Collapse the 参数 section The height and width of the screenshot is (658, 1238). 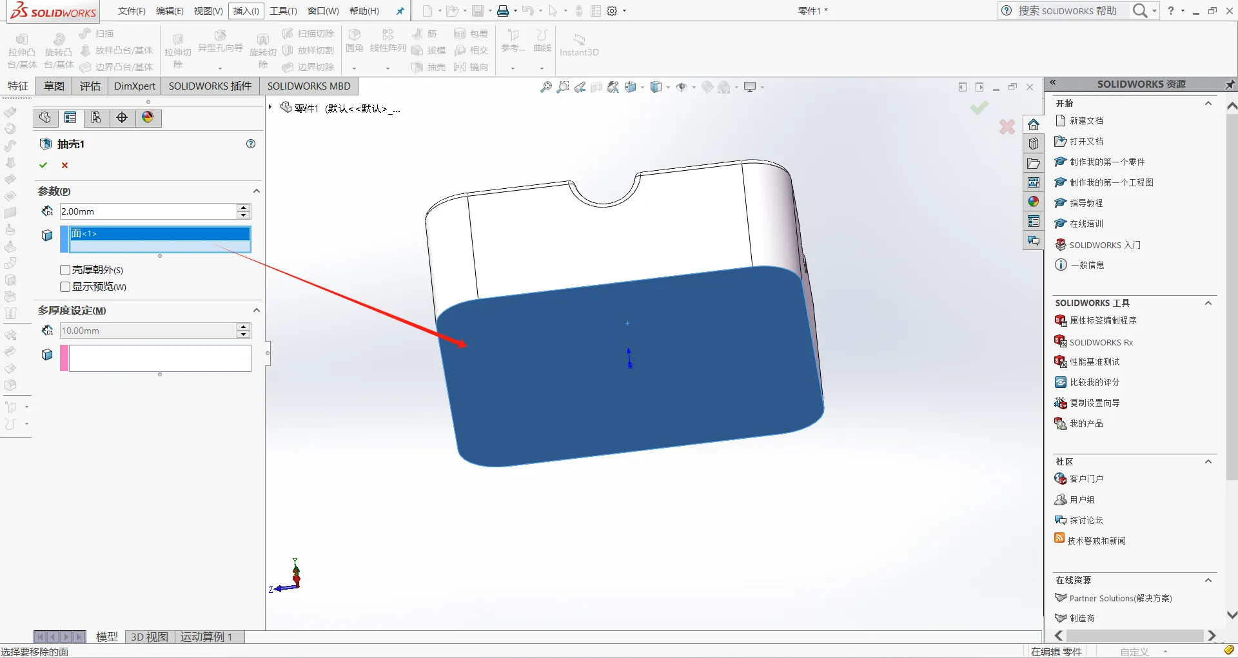pos(256,191)
